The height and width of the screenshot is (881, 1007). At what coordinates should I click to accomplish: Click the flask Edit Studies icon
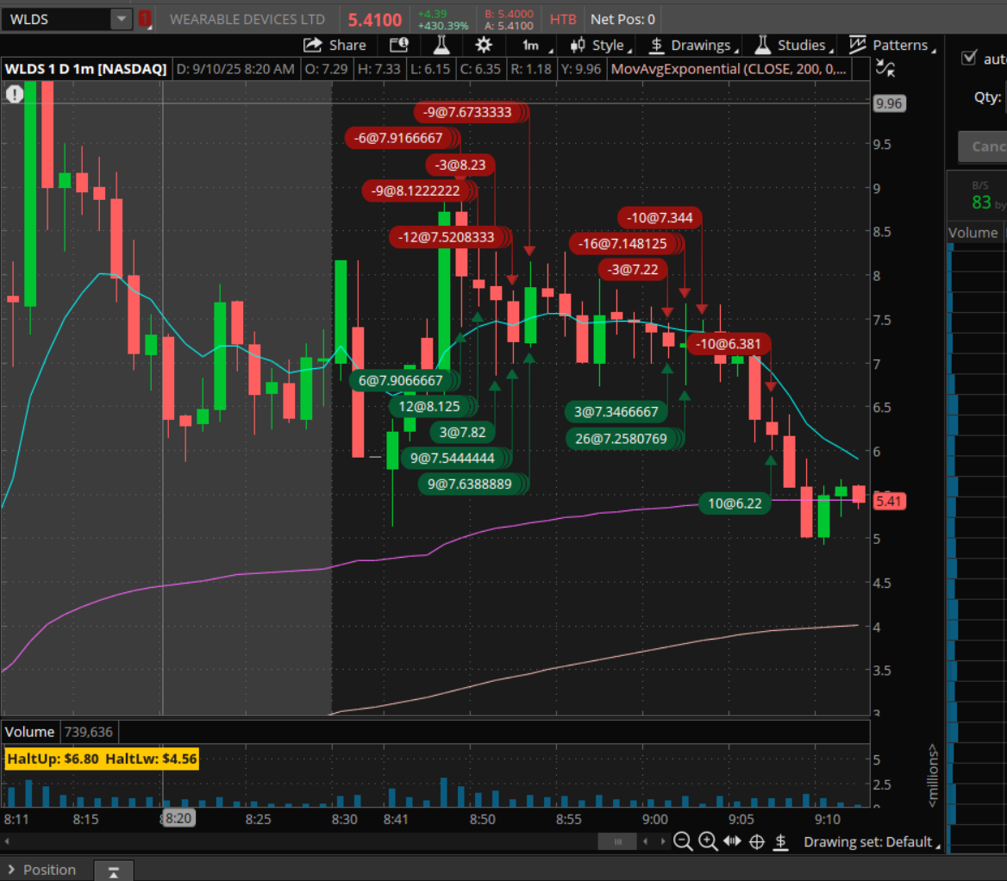(441, 45)
